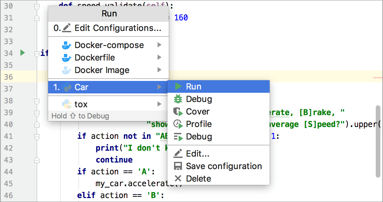This screenshot has height=202, width=383.
Task: Click the green run arrow in the gutter
Action: [22, 53]
